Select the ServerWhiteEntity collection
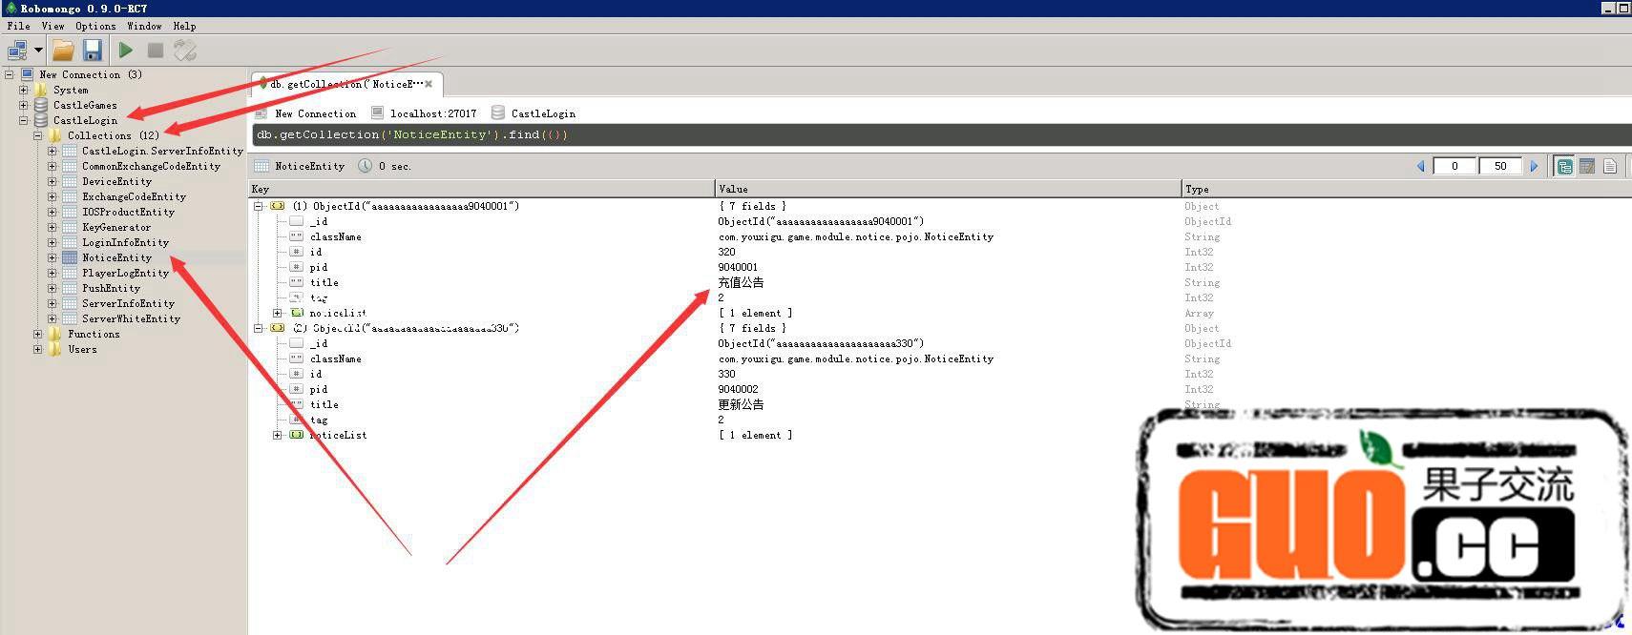Screen dimensions: 1632x635 131,318
